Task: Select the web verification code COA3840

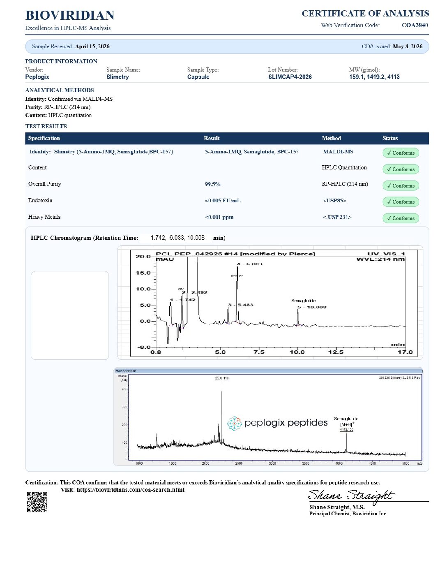Action: (415, 25)
